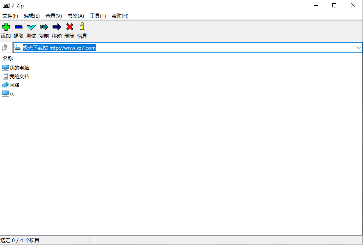Click the Copy (复制) arrow icon
Screen dimensions: 363x245
coord(44,27)
